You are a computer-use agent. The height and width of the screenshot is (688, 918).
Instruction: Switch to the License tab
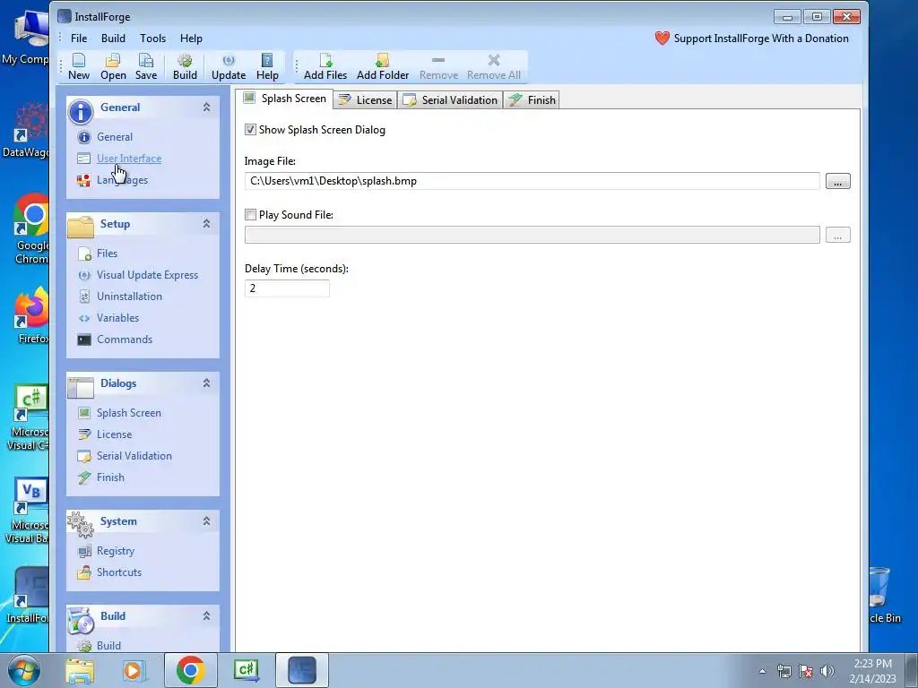[366, 100]
